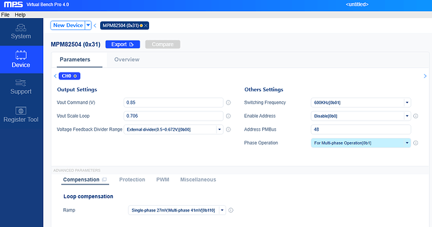The width and height of the screenshot is (432, 227).
Task: Select the Device section in sidebar
Action: tap(21, 59)
